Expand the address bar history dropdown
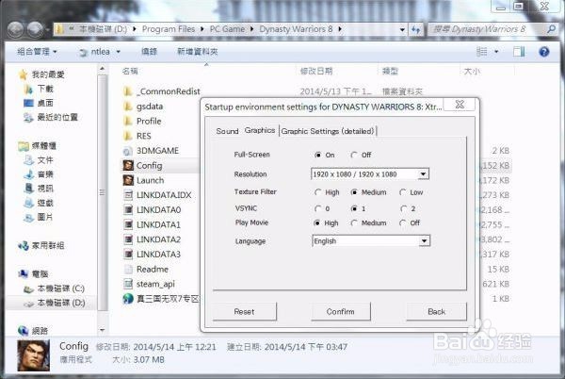565x379 pixels. [x=402, y=29]
